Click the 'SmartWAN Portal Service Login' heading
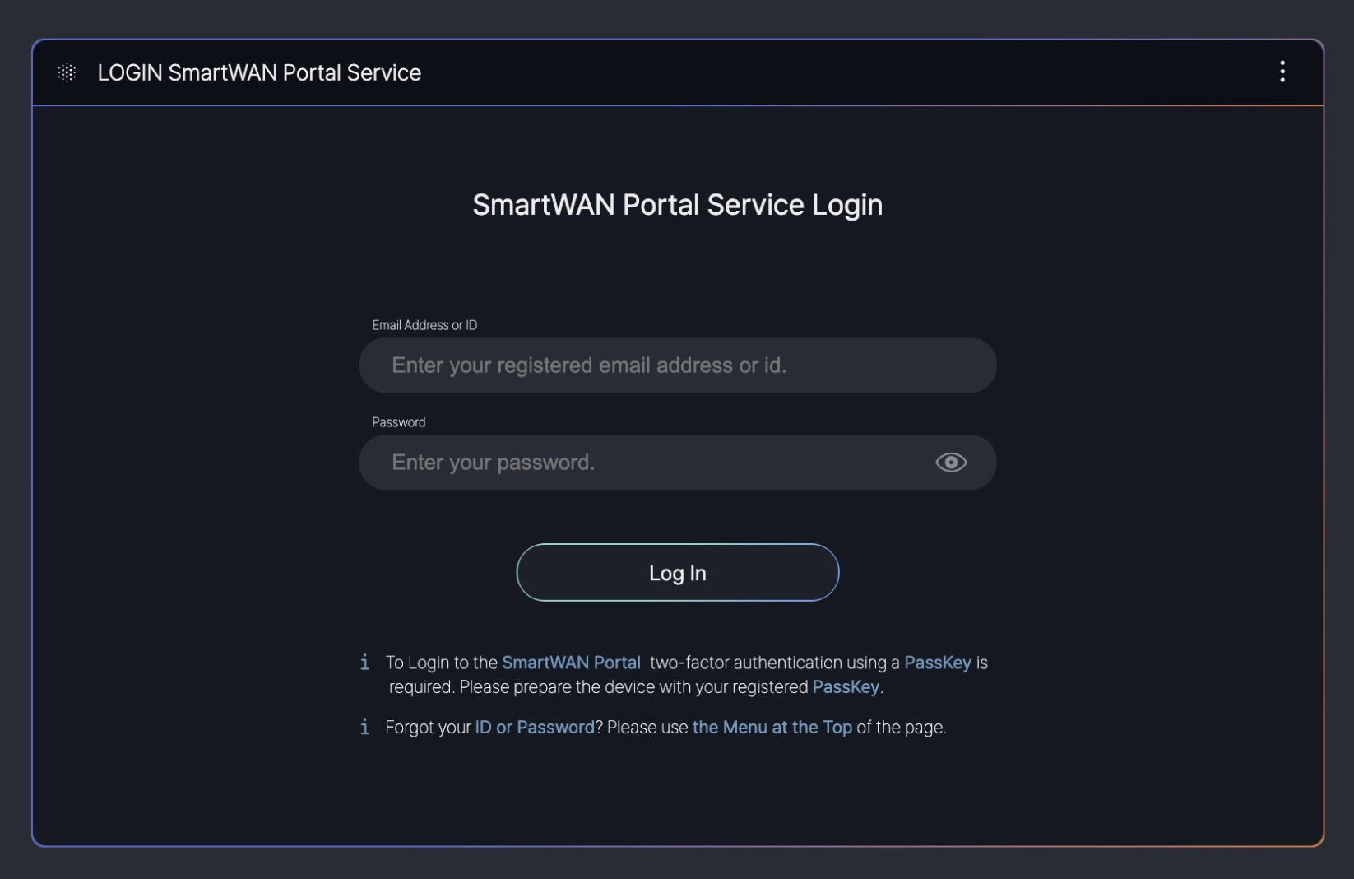This screenshot has width=1354, height=879. 677,205
